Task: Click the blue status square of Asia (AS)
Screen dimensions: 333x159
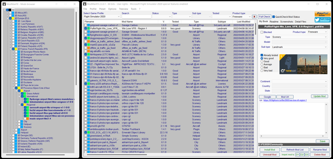Action: [13, 16]
